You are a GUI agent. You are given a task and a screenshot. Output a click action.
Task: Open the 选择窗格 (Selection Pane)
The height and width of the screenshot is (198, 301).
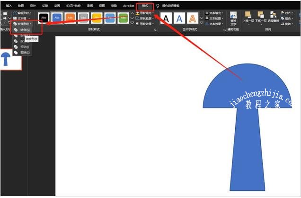click(273, 17)
